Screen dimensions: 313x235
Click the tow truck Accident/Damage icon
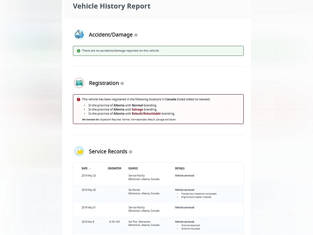pos(79,34)
